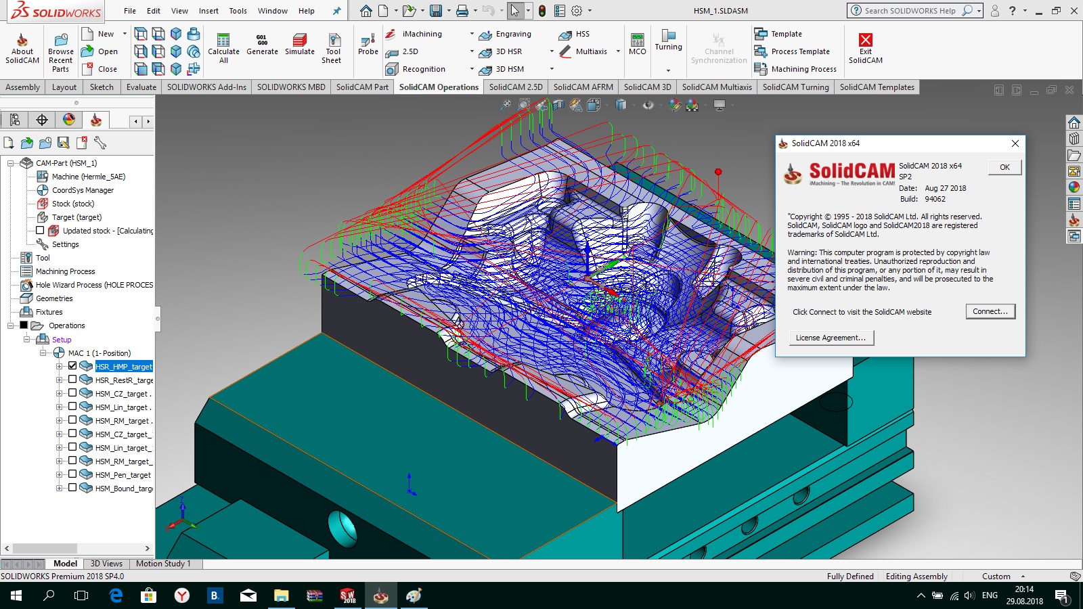This screenshot has height=609, width=1083.
Task: Open License Agreement...
Action: point(831,338)
